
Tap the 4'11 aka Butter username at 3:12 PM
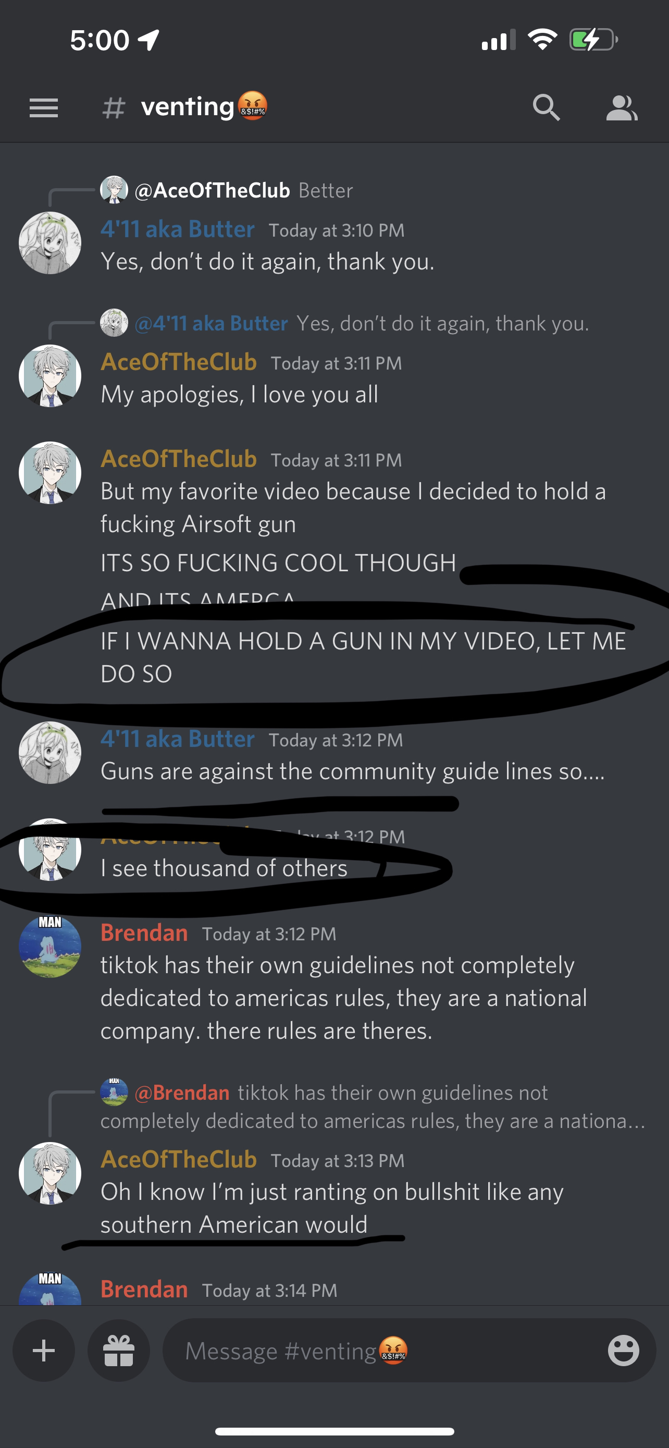178,739
